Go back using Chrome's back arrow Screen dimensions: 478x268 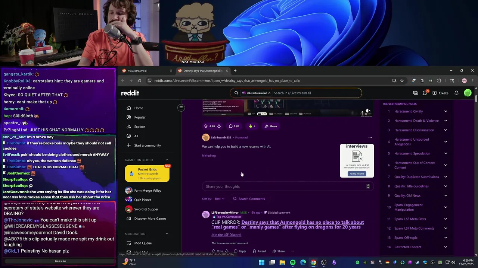coord(123,80)
